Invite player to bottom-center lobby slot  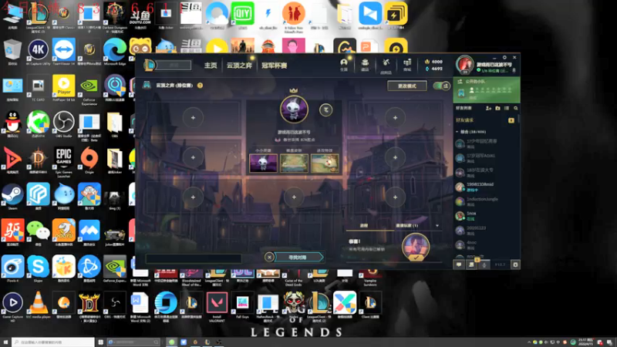(294, 197)
